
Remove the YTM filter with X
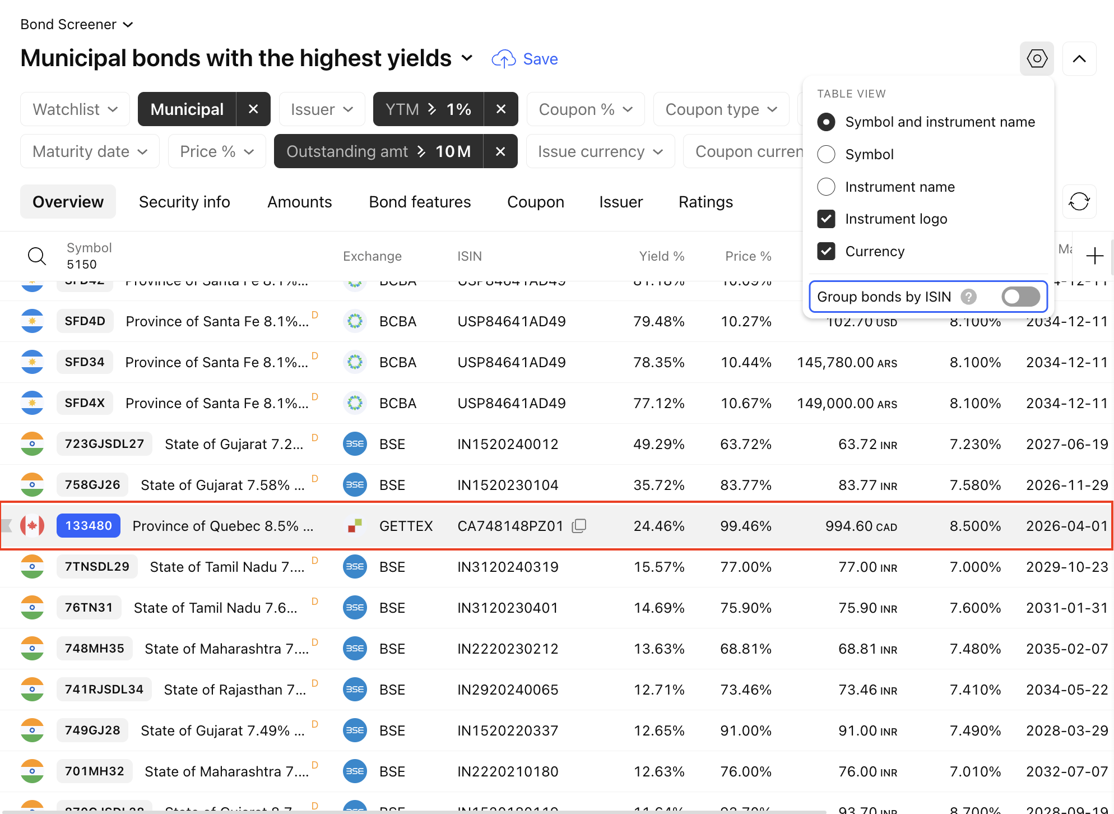click(x=501, y=109)
